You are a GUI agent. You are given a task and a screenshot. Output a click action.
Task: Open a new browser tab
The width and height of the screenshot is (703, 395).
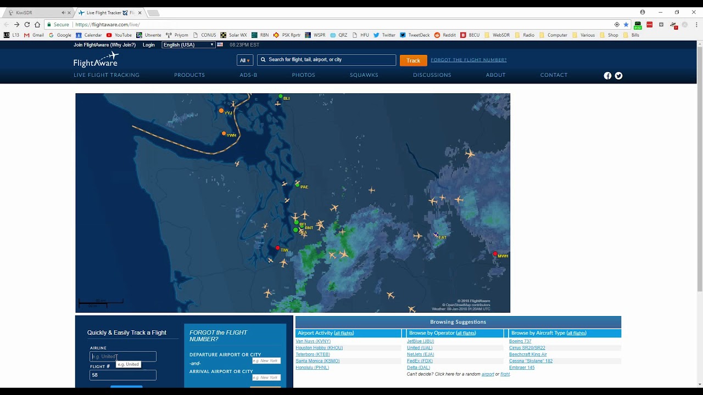(x=153, y=13)
